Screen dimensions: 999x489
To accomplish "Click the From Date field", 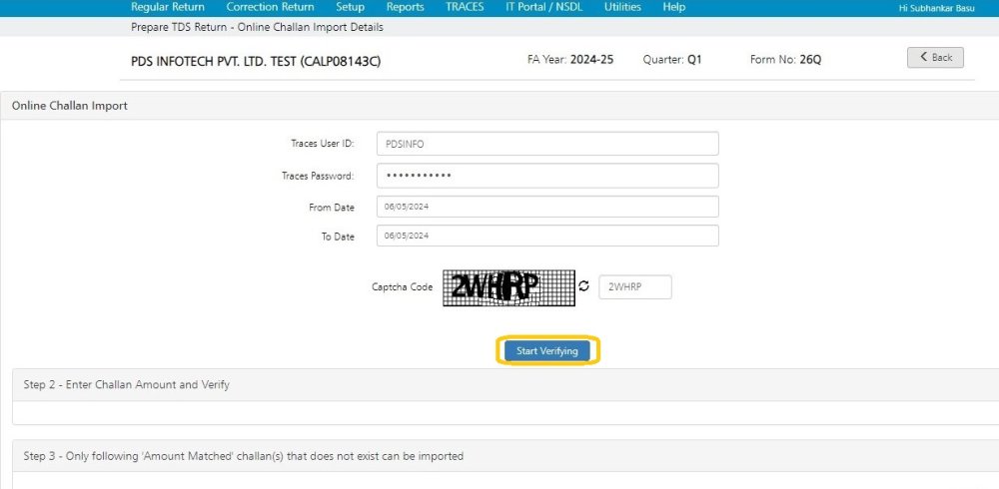I will (x=547, y=207).
